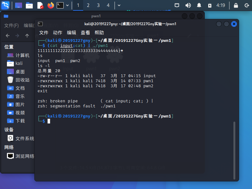
Task: Open the terminal 动作 menu
Action: pyautogui.click(x=58, y=33)
